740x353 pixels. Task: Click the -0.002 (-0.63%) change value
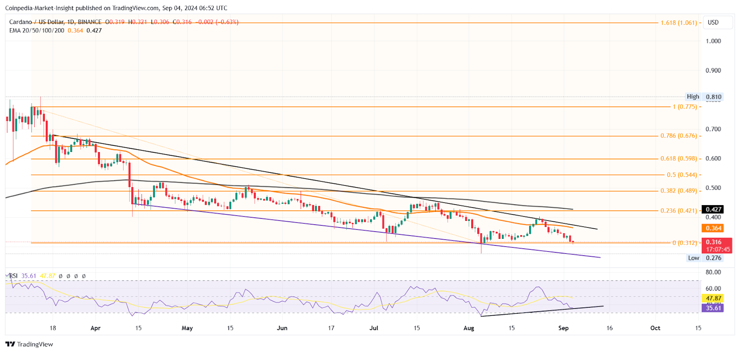click(217, 22)
